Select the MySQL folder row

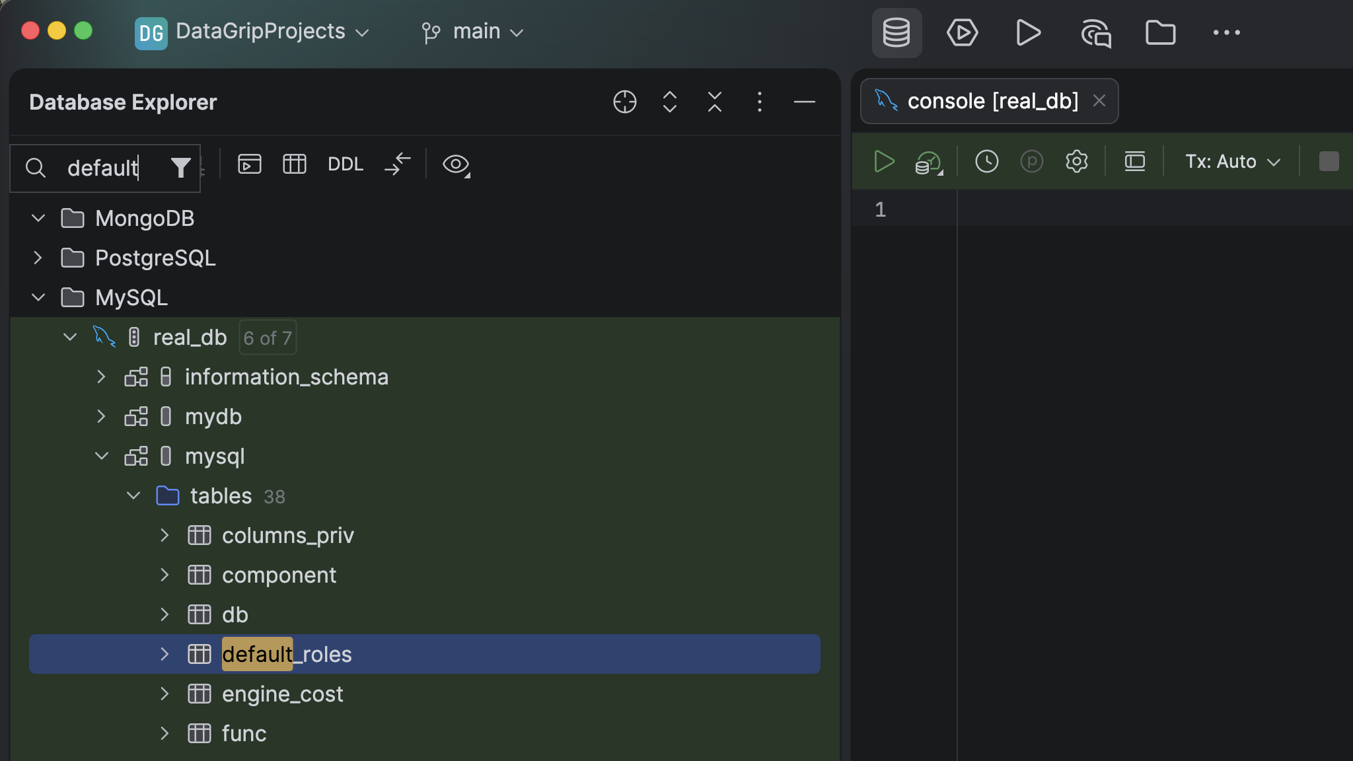tap(425, 297)
